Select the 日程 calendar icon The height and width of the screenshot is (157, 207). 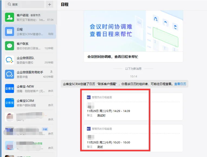click(9, 32)
